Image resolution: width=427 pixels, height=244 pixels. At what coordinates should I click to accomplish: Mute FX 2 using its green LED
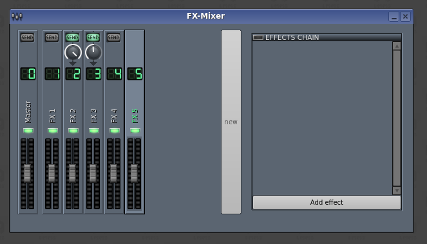(73, 131)
